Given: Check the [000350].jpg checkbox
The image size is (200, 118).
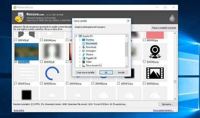Looking at the screenshot, I should [144, 40].
